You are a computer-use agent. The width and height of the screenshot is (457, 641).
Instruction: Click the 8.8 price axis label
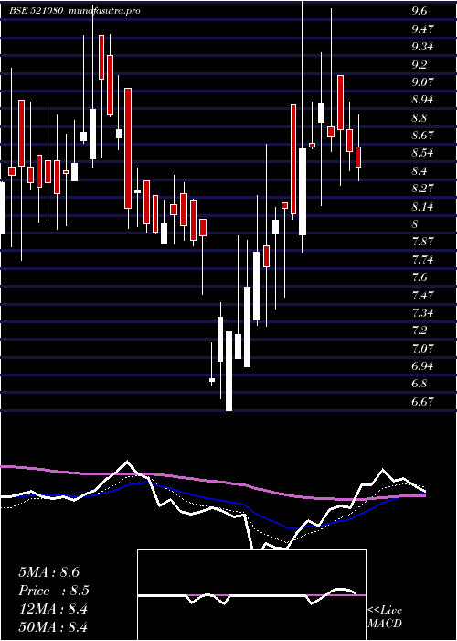point(420,118)
